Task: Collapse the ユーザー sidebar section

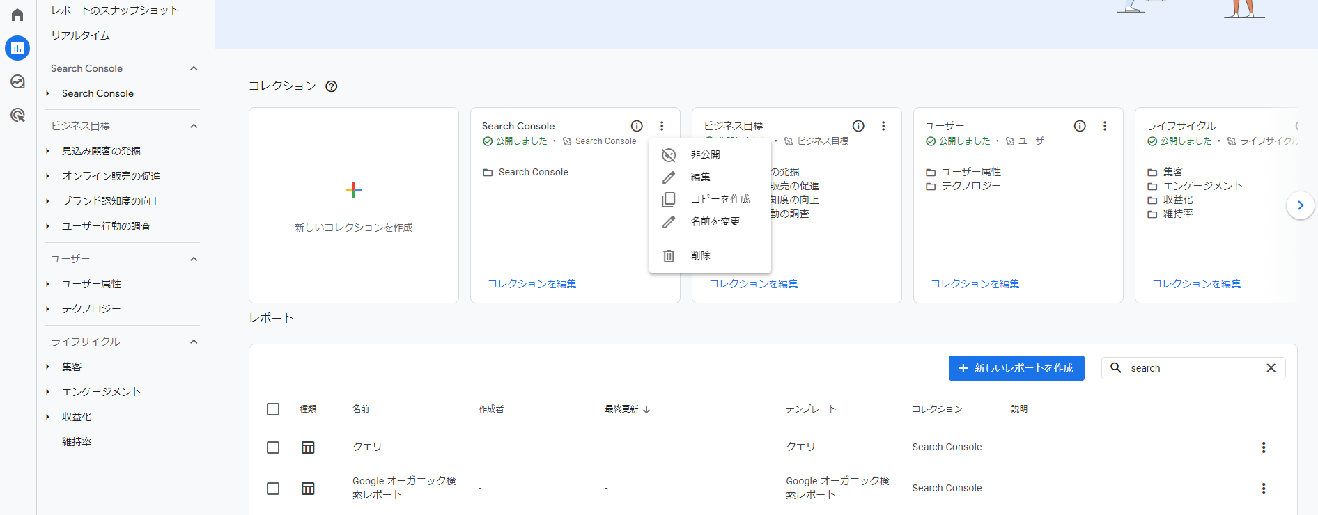Action: pos(194,259)
